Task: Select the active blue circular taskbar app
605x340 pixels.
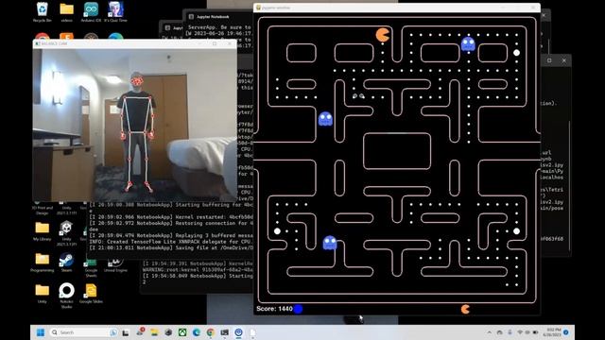Action: click(x=238, y=332)
